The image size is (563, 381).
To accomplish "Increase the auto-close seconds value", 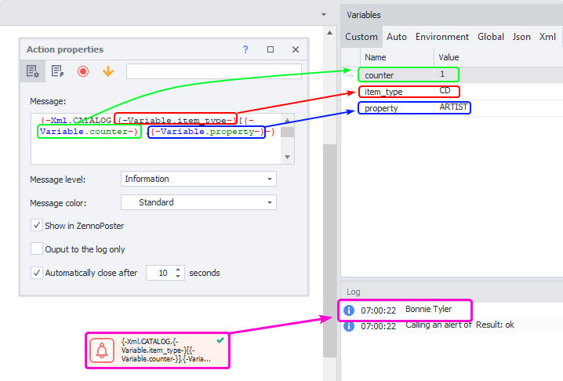I will 179,270.
